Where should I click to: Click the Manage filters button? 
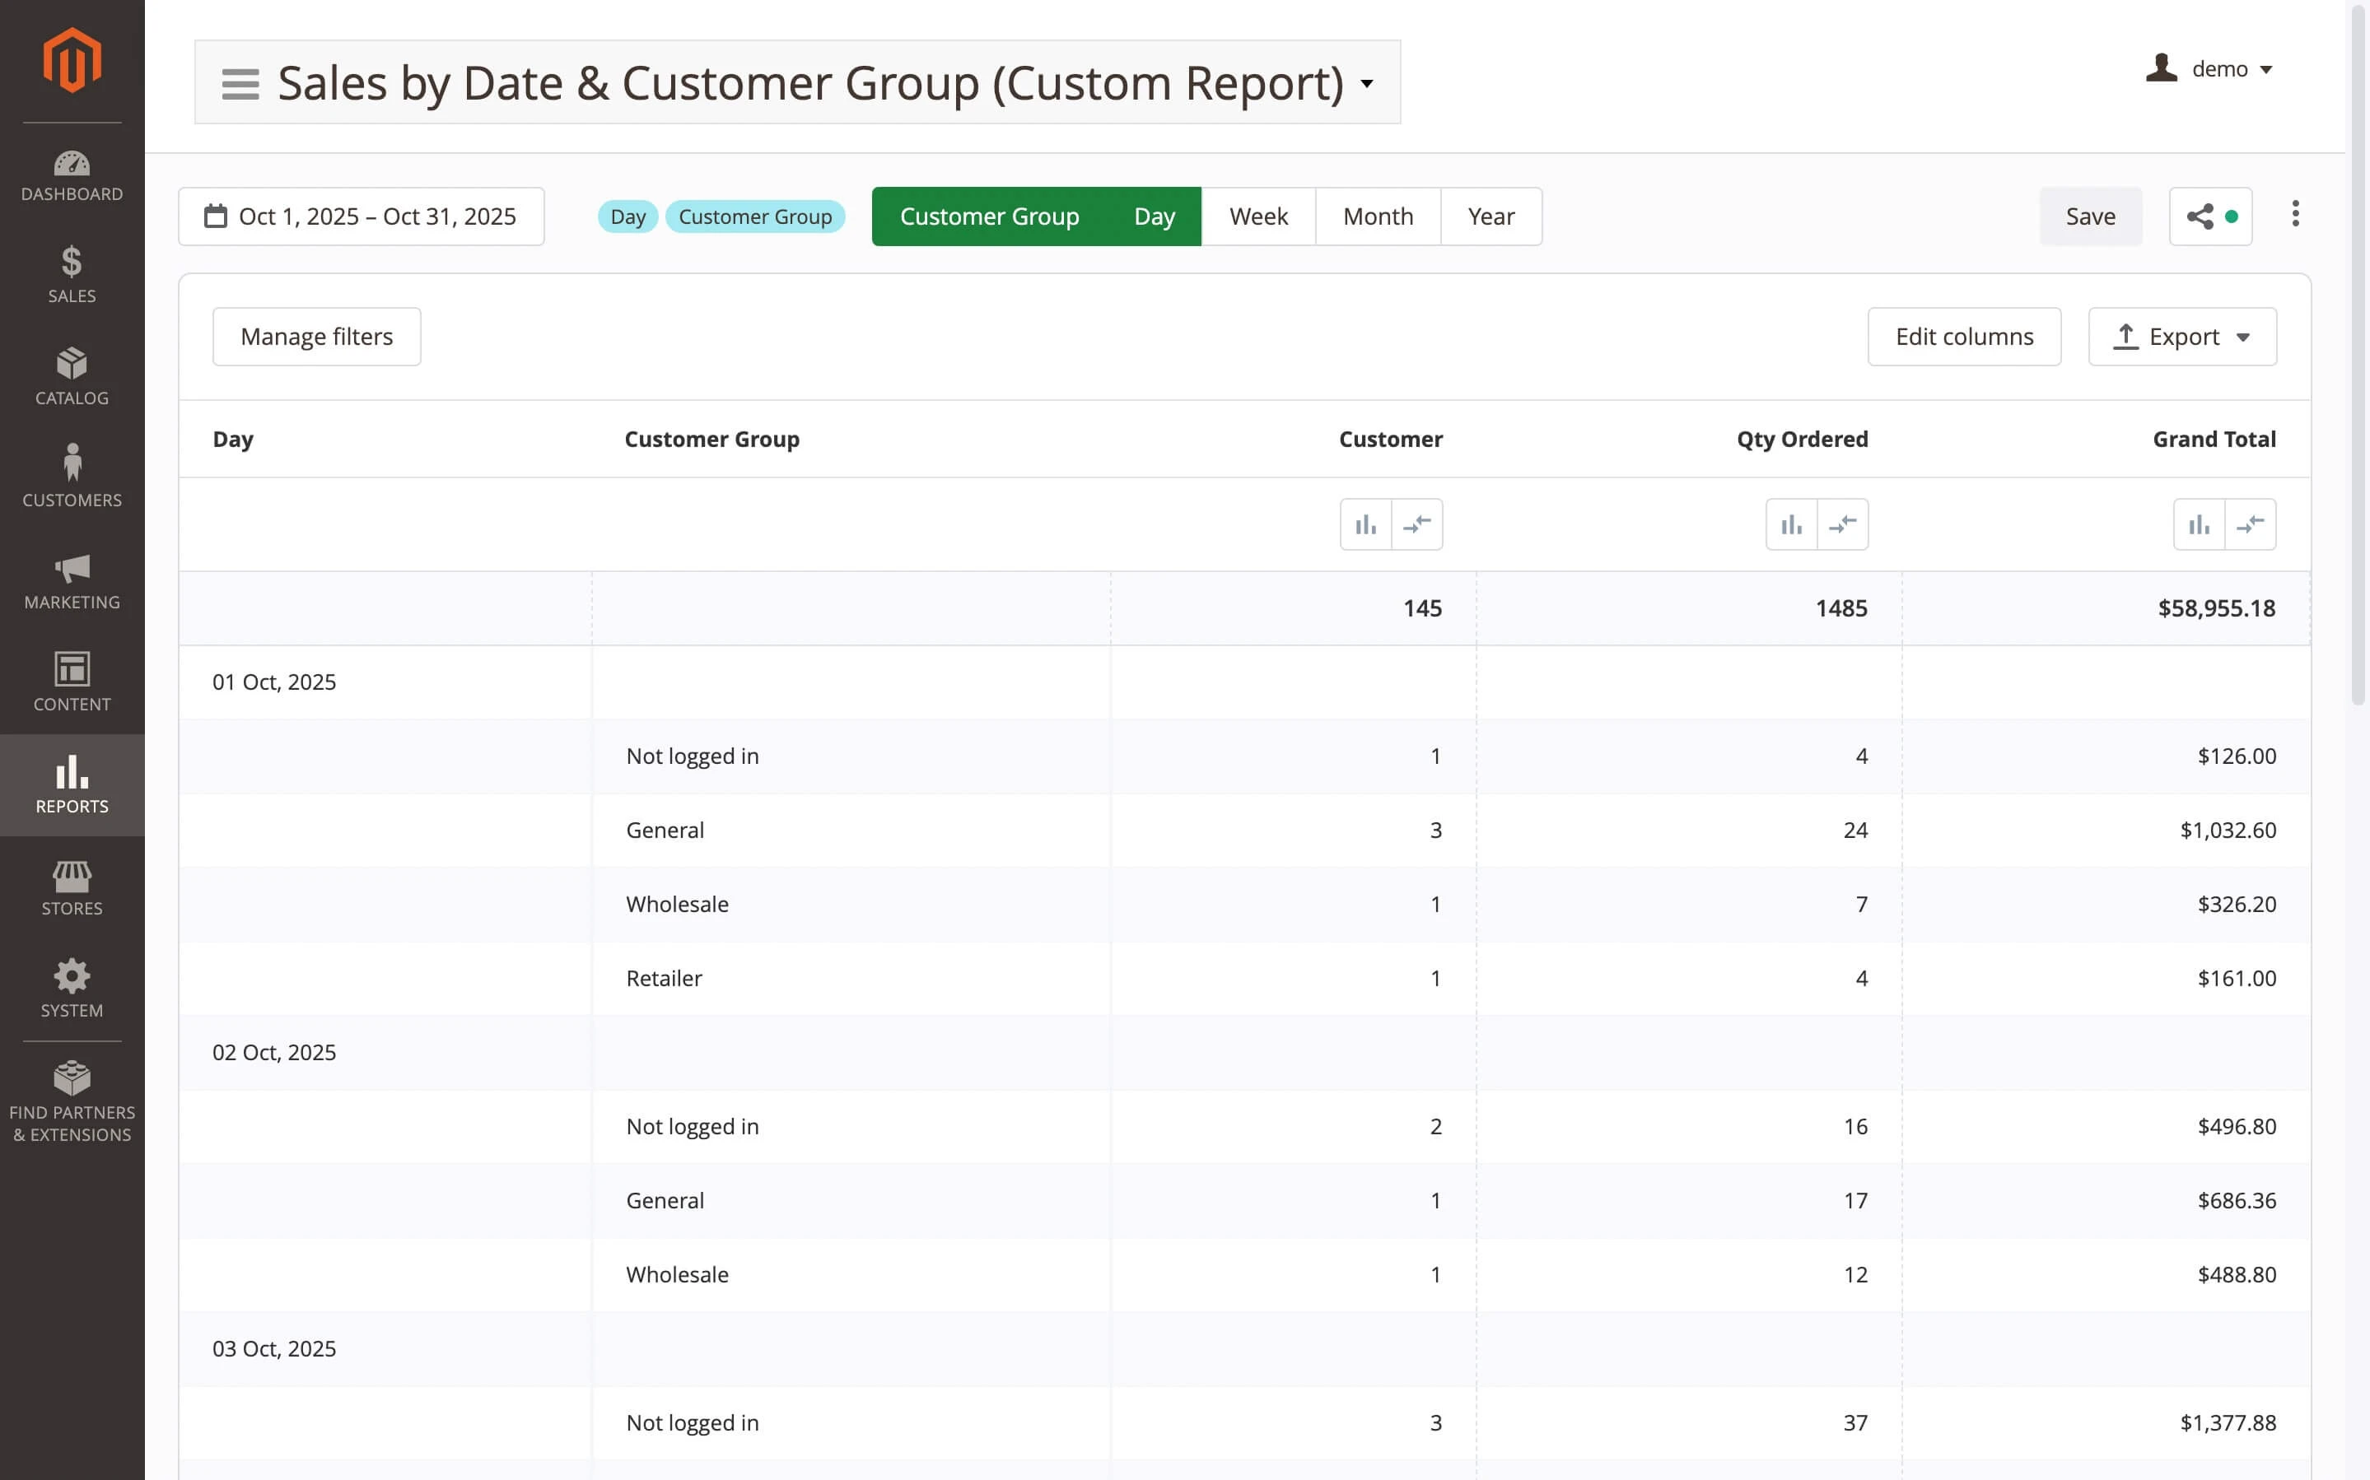[x=316, y=336]
